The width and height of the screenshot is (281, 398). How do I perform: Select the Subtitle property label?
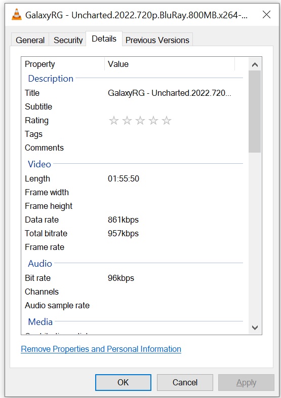pos(38,106)
